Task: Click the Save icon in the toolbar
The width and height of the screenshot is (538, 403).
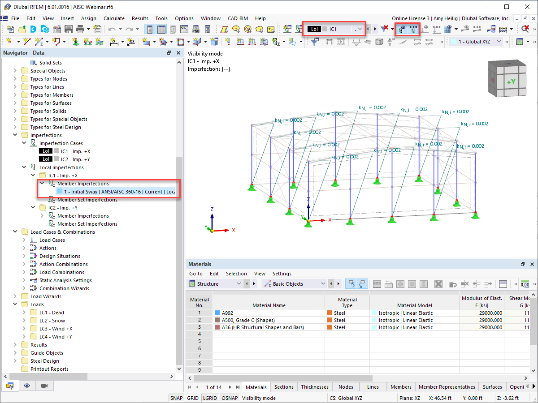Action: [x=68, y=28]
